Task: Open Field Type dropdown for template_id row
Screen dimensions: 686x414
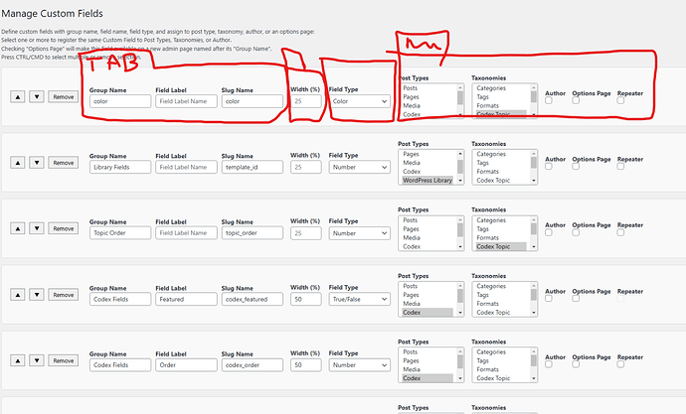Action: tap(360, 167)
